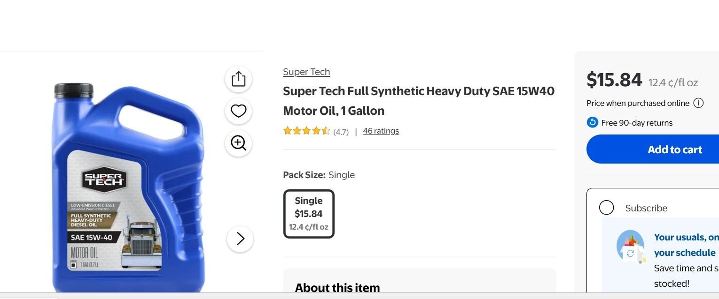Click the star rating display
The height and width of the screenshot is (299, 719).
306,131
